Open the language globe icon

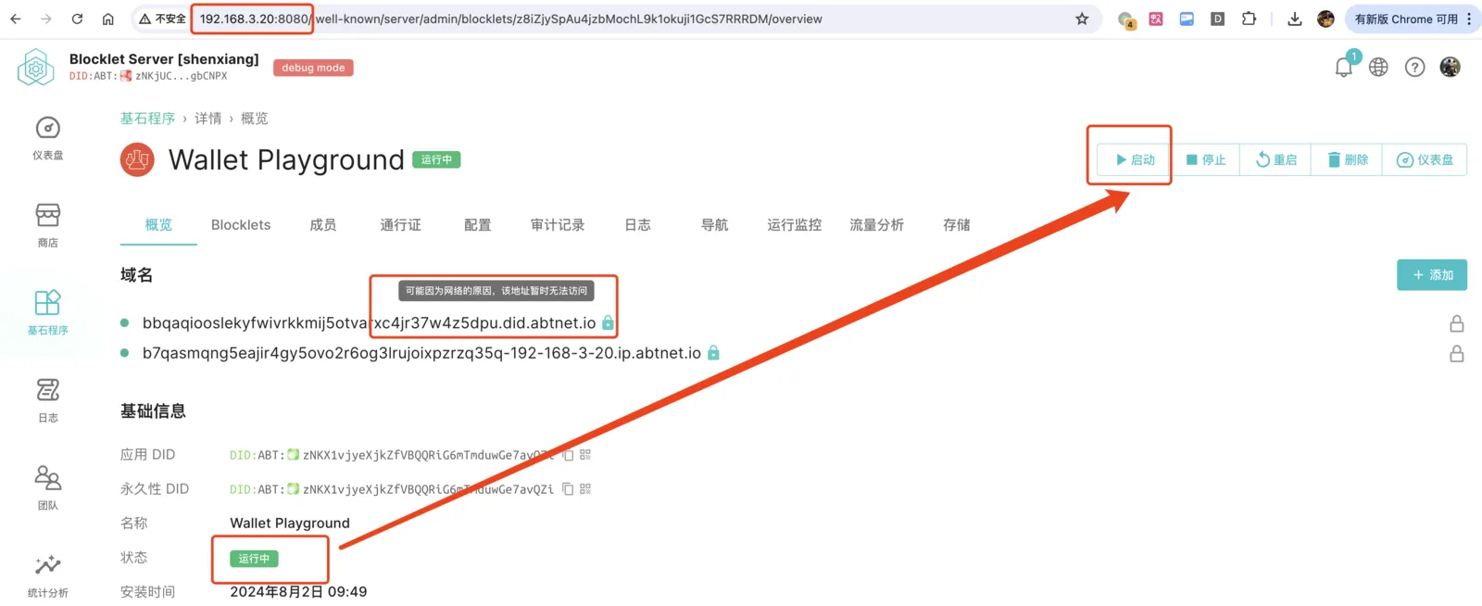pos(1378,67)
